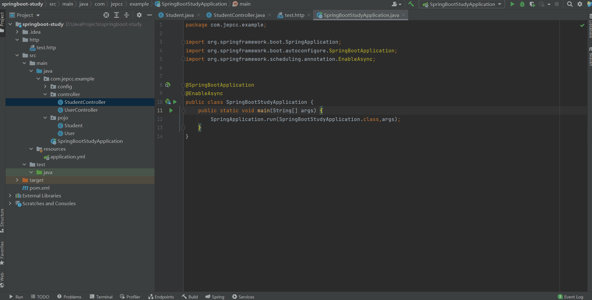Fold the imports block at line 3
Viewport: 592px width, 300px height.
pyautogui.click(x=183, y=42)
